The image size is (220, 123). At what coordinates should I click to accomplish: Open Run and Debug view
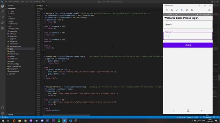(3, 23)
